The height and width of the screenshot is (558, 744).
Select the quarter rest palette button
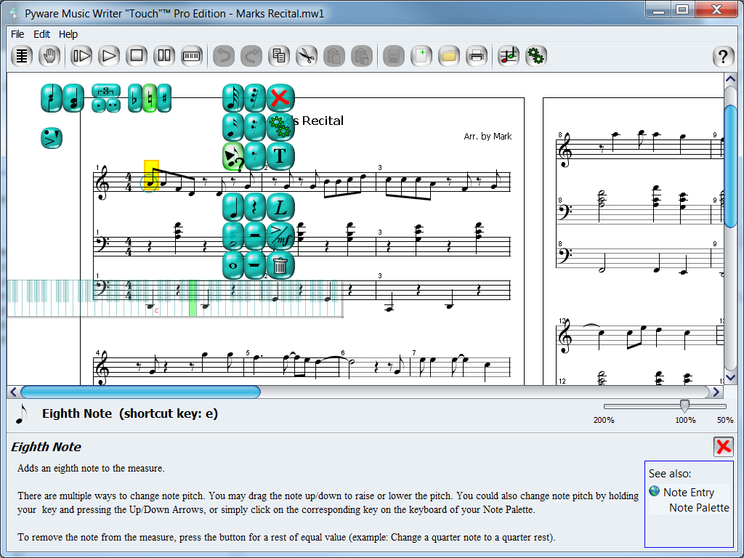[255, 207]
